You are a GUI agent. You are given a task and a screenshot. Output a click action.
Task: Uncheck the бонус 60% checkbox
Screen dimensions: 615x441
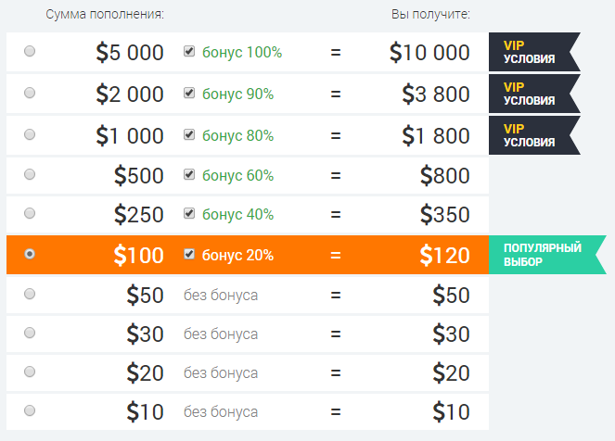[x=189, y=174]
